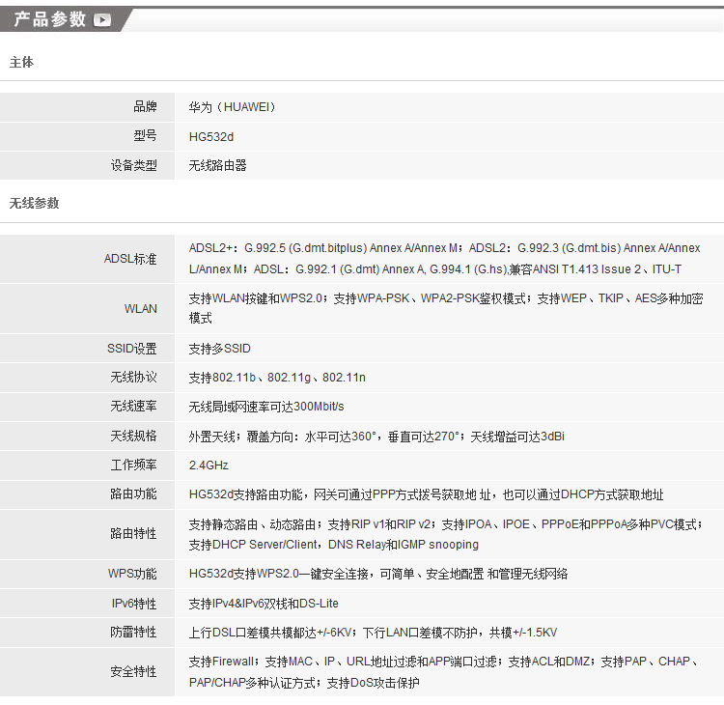Click the 支持Firewall security description
Screen dimensions: 724x705
coord(443,672)
